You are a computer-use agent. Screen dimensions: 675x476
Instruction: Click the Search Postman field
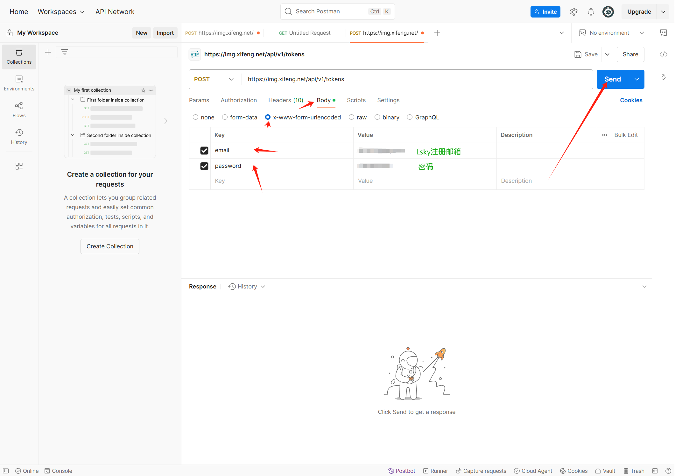[x=337, y=12]
